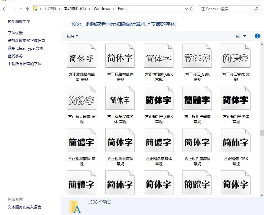Open recent locations dropdown arrow

21,9
